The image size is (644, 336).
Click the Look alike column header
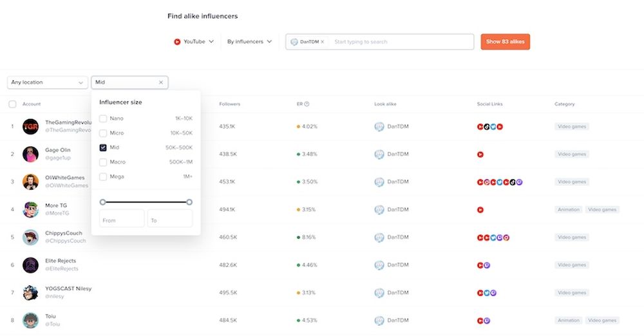[x=385, y=104]
